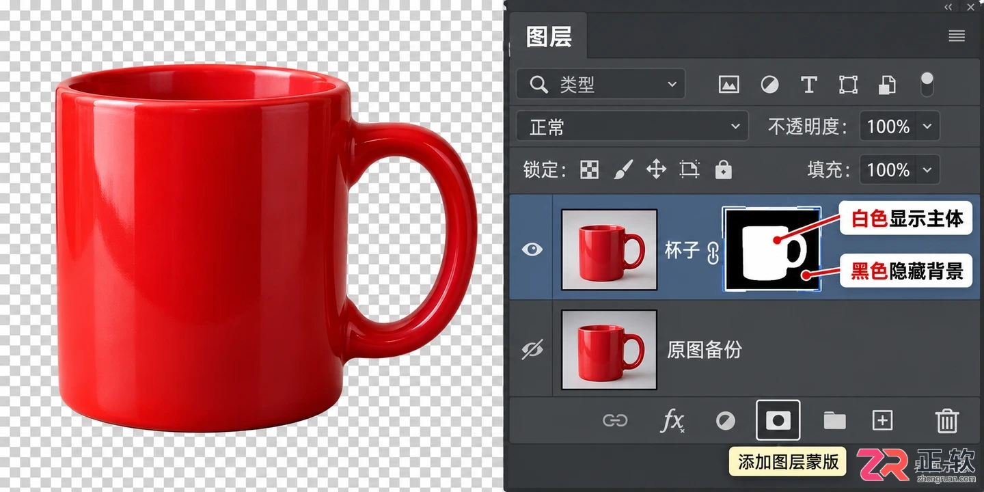Select the 杯子 layer mask thumbnail
Image resolution: width=984 pixels, height=492 pixels.
[x=772, y=249]
